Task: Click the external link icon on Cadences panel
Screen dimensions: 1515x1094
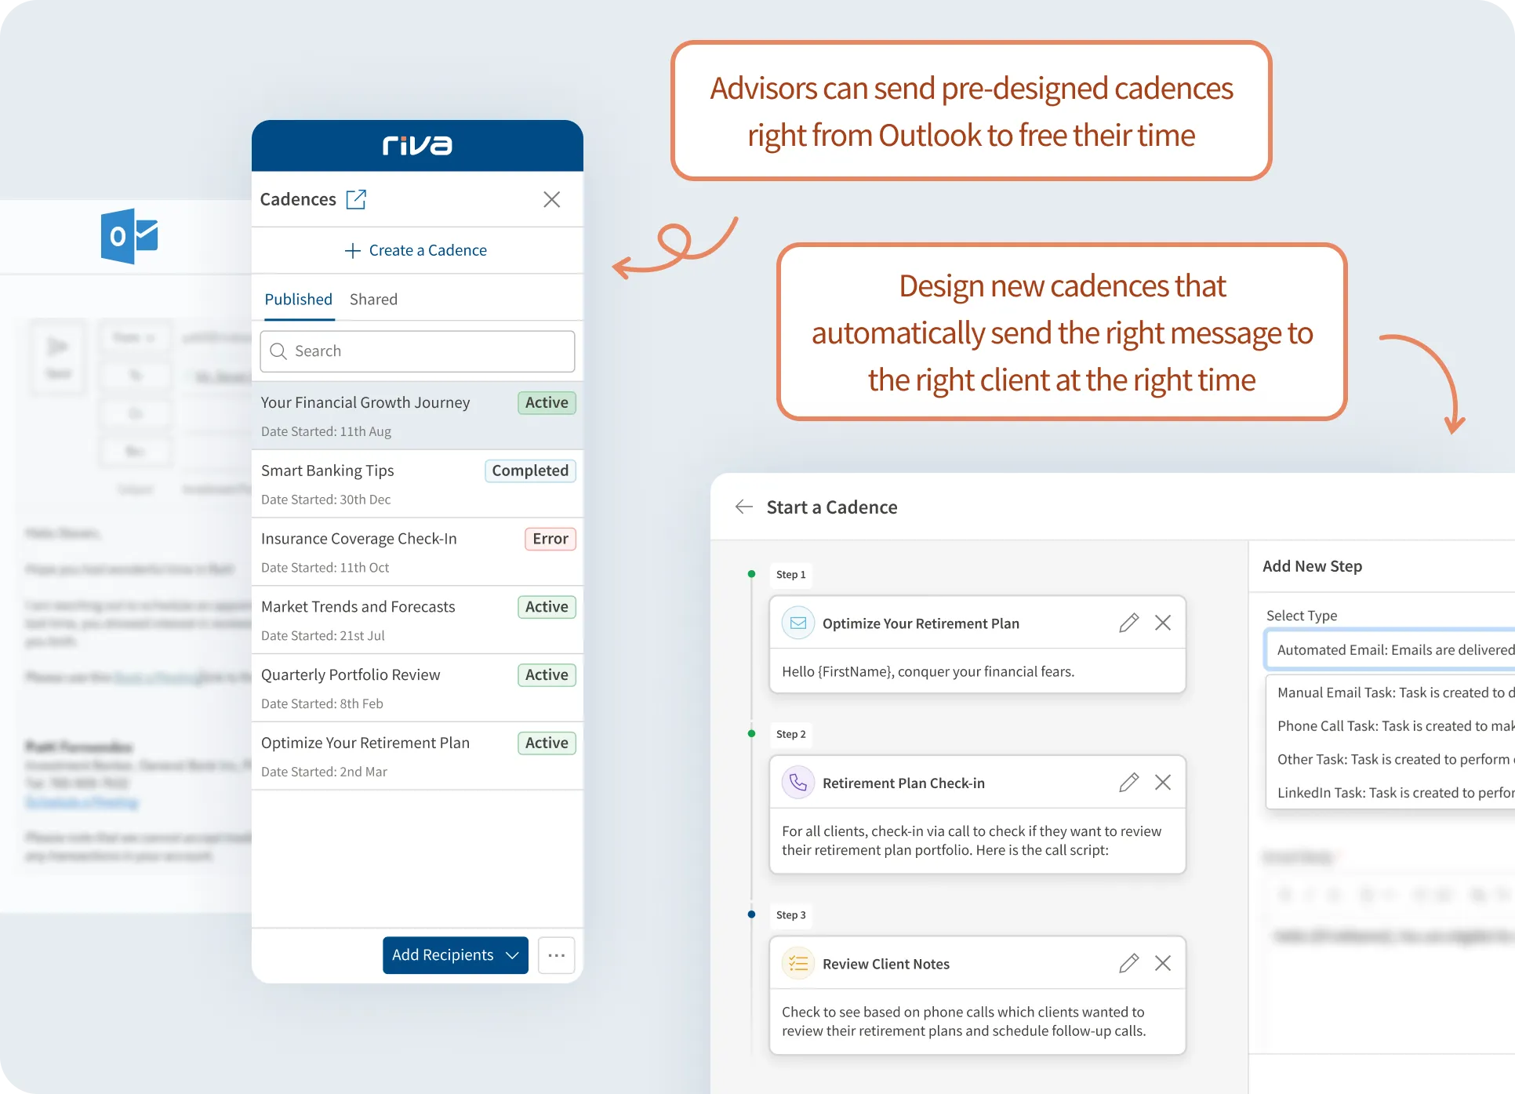Action: (x=355, y=199)
